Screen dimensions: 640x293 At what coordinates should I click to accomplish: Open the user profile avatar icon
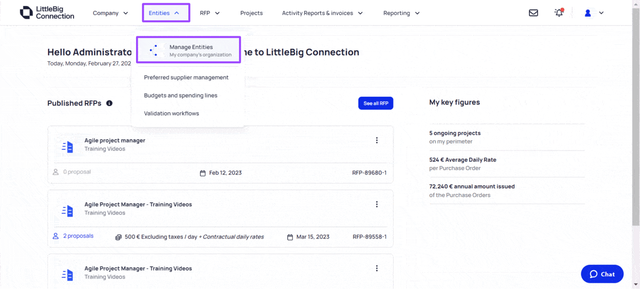[x=588, y=13]
